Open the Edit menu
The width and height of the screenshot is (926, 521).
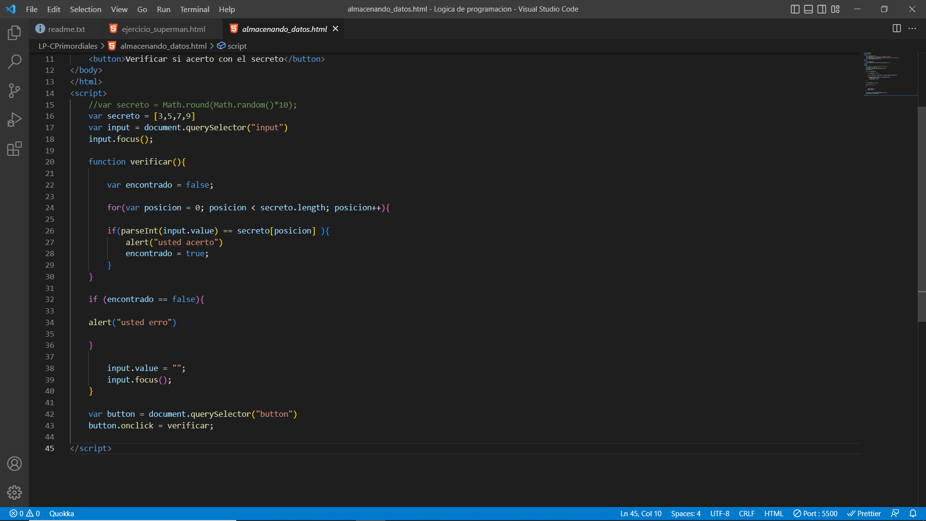pos(54,9)
